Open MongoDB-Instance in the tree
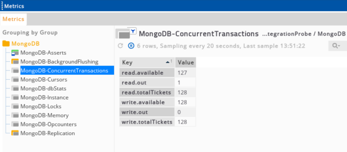The image size is (347, 152). click(44, 97)
